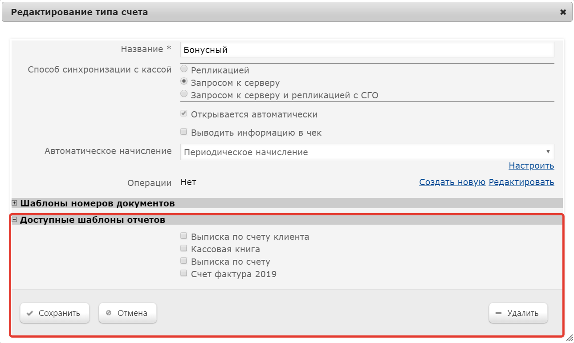
Task: Tick the Выписка по счету checkbox
Action: point(183,261)
